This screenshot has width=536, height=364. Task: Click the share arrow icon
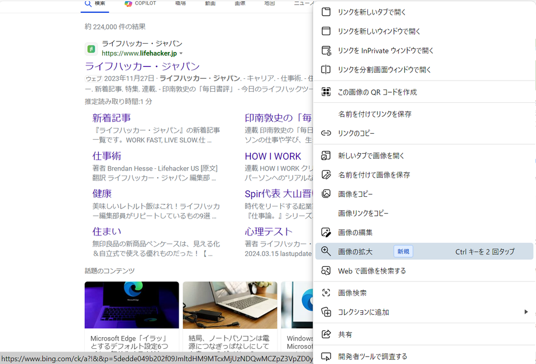pos(326,334)
